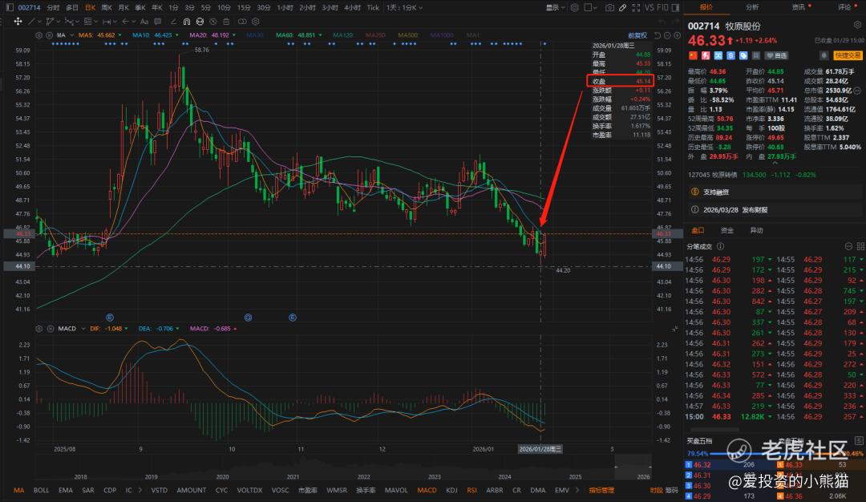The image size is (866, 502).
Task: Switch to the 资金 capital tab
Action: (726, 230)
